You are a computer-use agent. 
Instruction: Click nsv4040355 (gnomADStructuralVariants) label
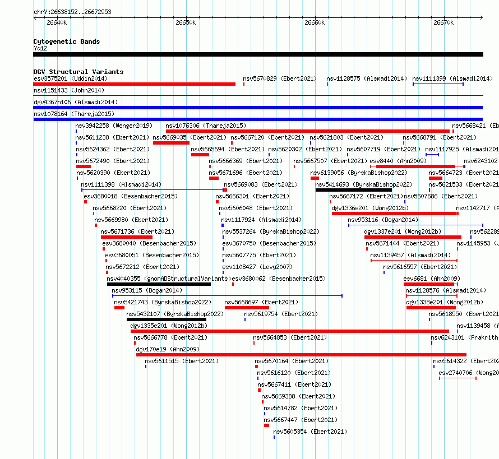169,279
